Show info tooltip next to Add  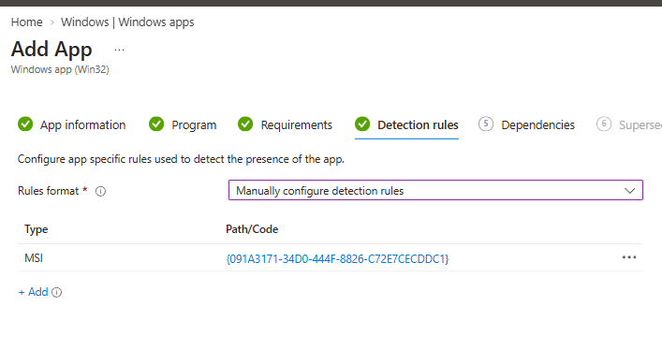[56, 292]
